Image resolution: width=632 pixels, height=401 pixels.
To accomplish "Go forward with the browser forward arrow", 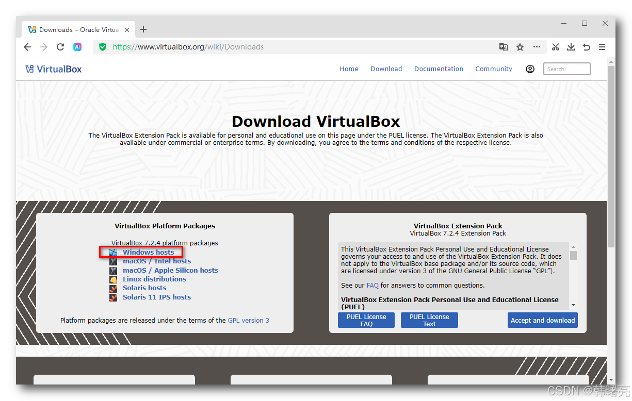I will pyautogui.click(x=44, y=47).
